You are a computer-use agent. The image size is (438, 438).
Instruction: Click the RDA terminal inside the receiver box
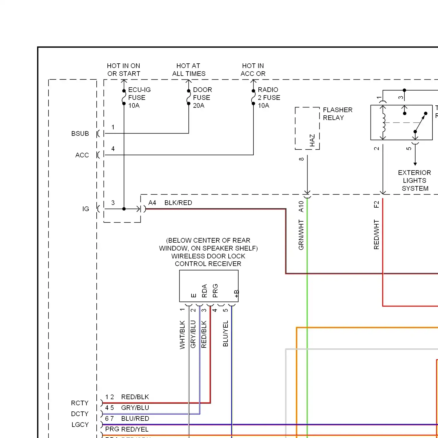204,291
